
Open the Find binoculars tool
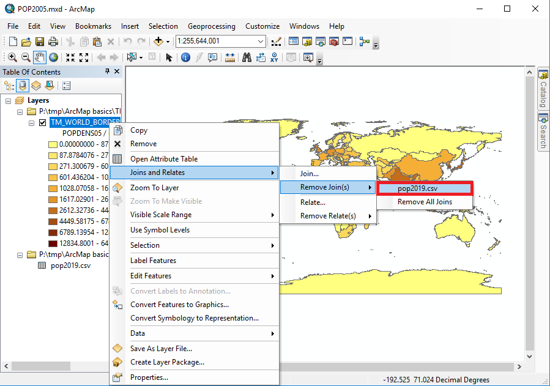click(x=247, y=57)
